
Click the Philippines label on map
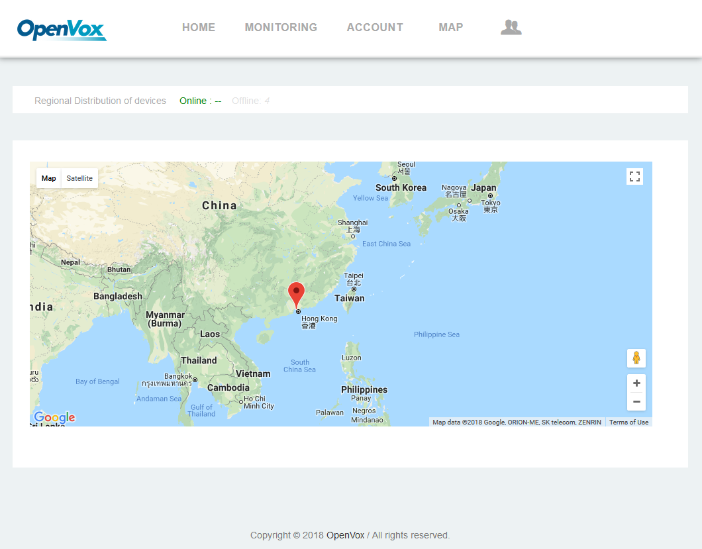coord(364,389)
